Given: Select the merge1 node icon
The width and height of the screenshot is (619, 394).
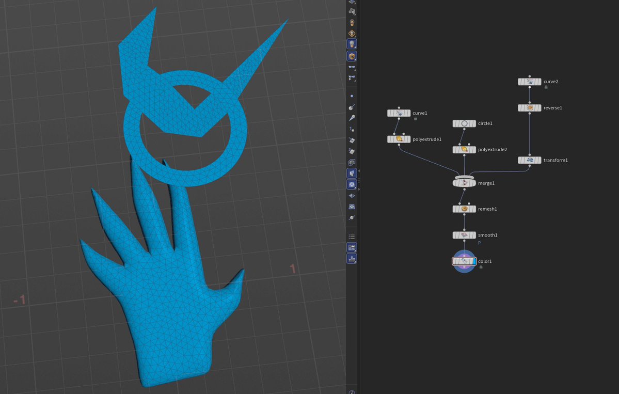Looking at the screenshot, I should coord(464,183).
